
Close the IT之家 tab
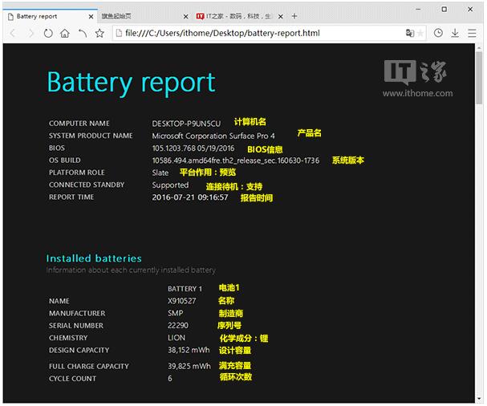(x=281, y=16)
